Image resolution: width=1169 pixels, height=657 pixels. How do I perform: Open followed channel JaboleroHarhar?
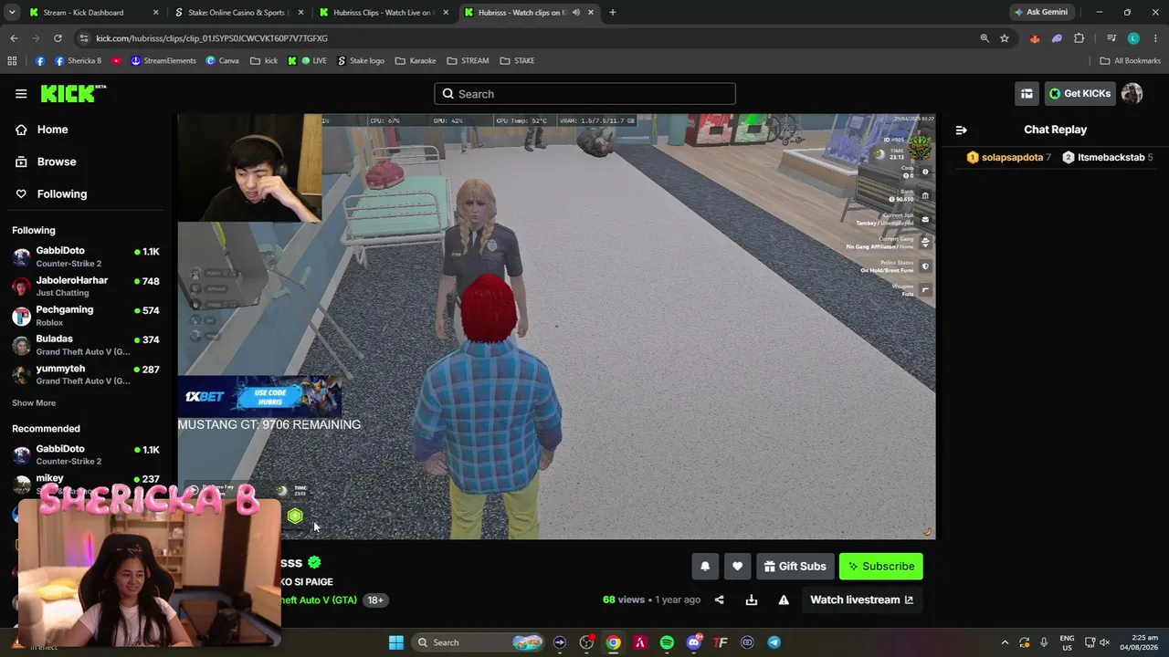[86, 286]
